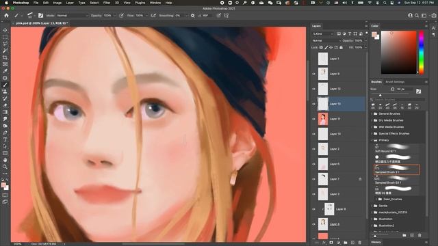Screen dimensions: 438x246
Task: Select the Magic Wand tool
Action: 5,51
